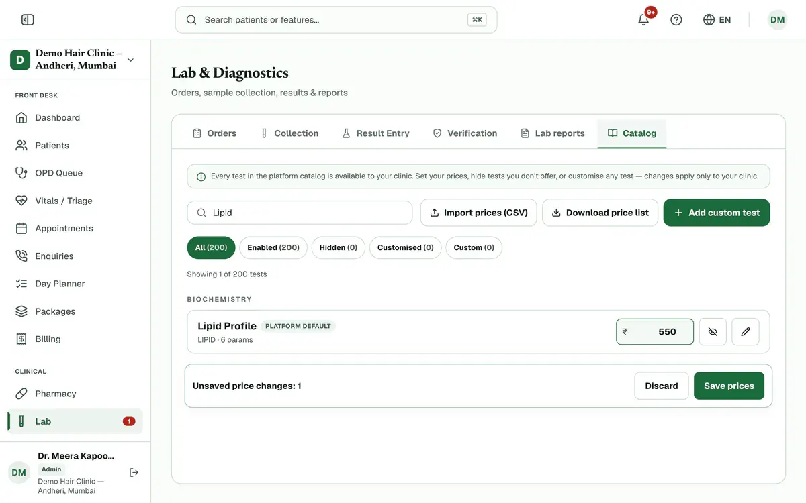The height and width of the screenshot is (503, 806).
Task: Click the Patients people icon
Action: [x=21, y=146]
